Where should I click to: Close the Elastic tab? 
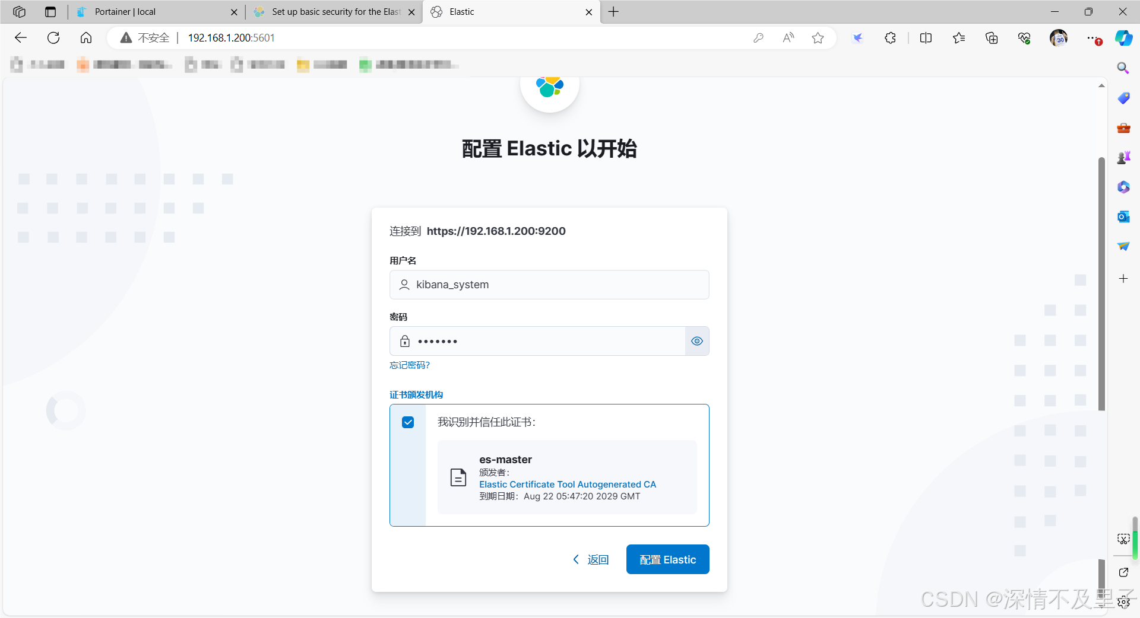tap(589, 12)
